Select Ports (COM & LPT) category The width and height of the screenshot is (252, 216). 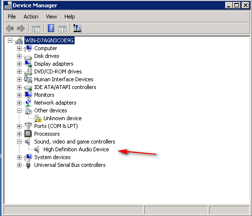pos(56,126)
